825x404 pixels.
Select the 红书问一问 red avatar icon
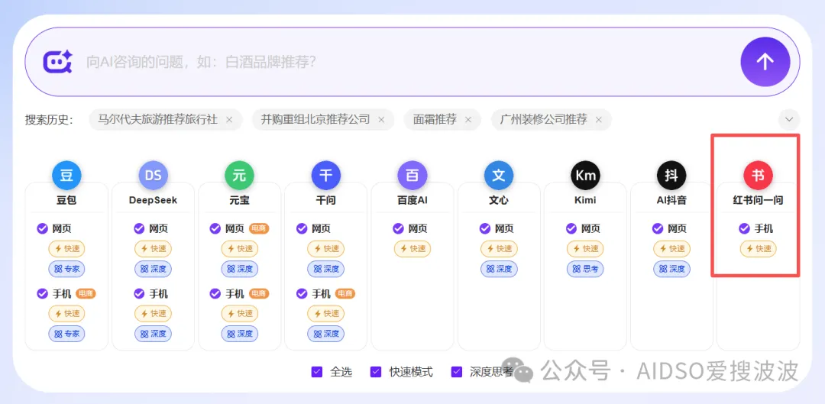[x=759, y=175]
